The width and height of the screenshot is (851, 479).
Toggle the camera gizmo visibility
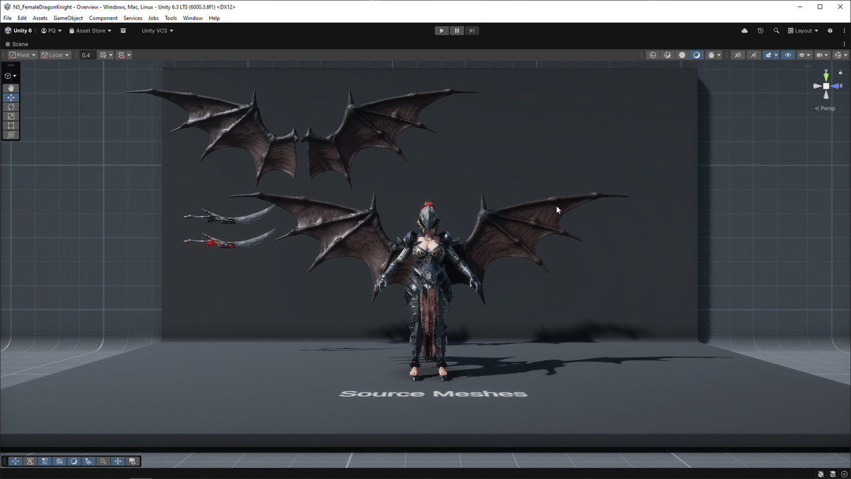coord(819,55)
